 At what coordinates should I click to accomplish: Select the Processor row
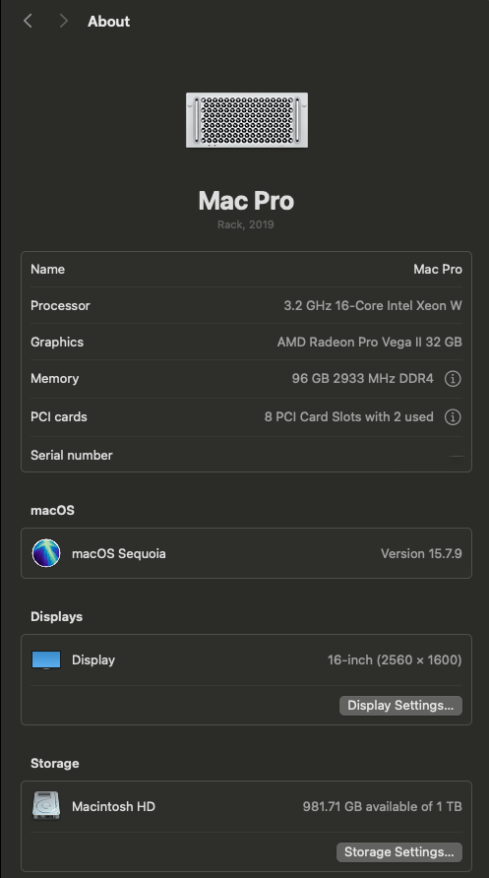(246, 306)
